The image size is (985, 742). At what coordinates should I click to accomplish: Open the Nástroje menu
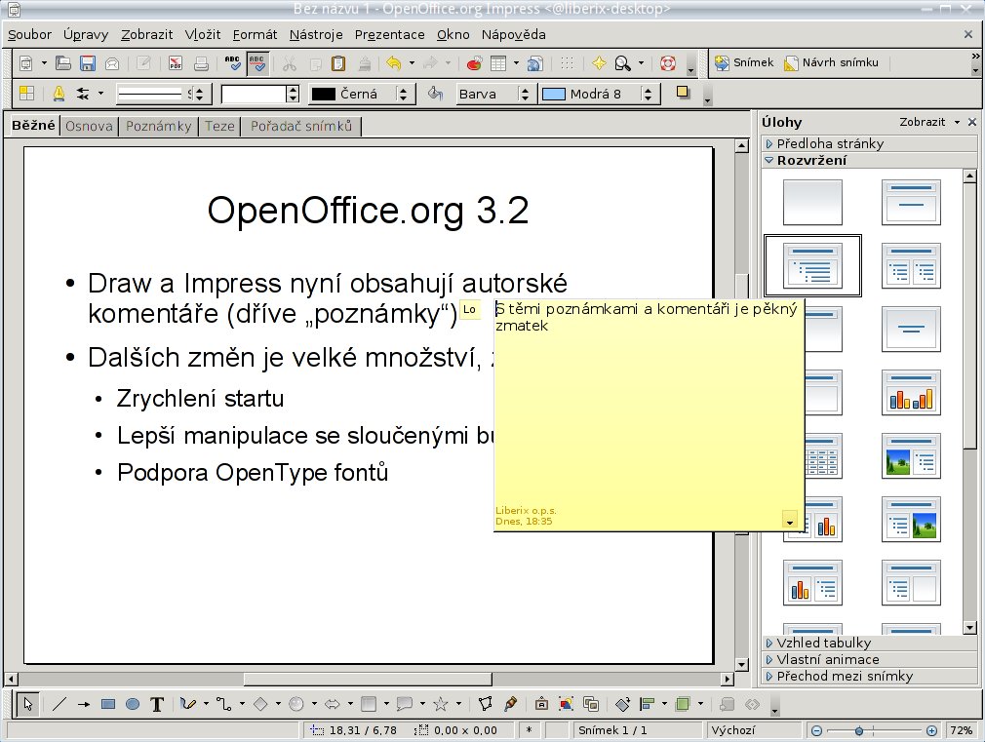(x=316, y=34)
